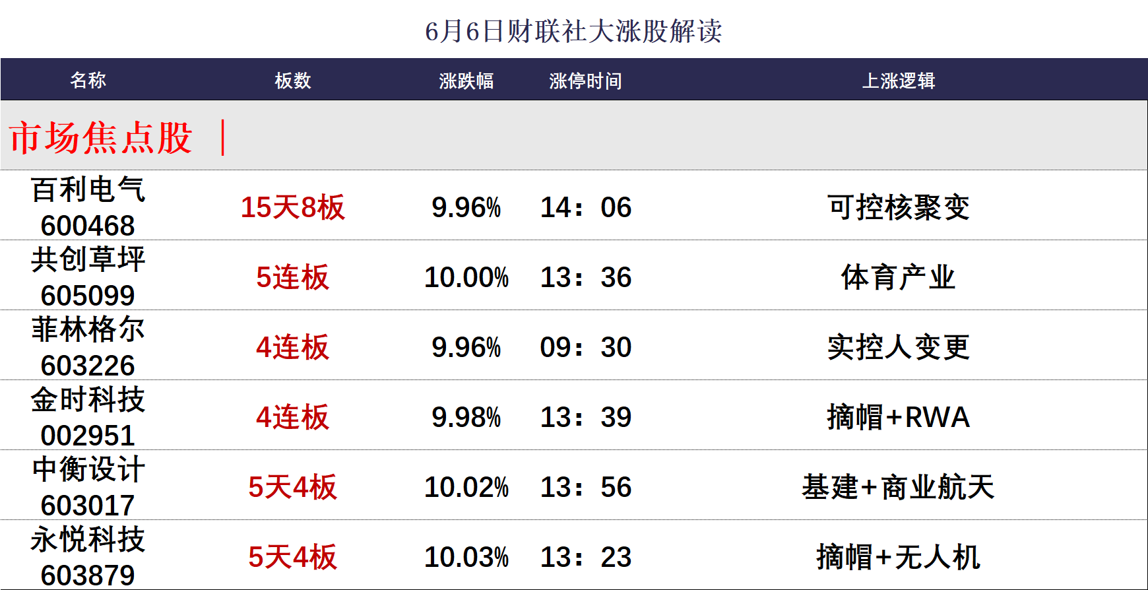Click the 10.00% change value

click(466, 277)
